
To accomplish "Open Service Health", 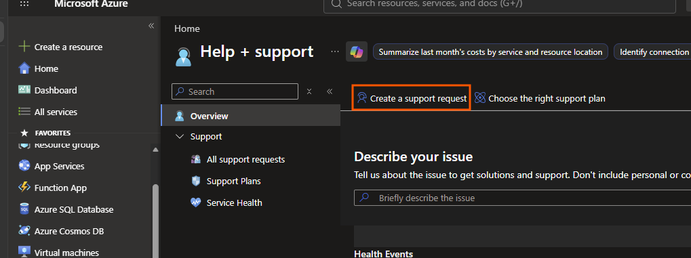I will 235,203.
